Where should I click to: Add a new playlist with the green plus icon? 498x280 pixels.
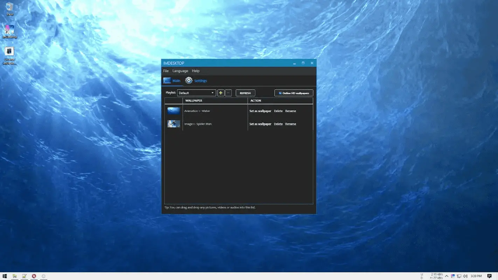point(221,93)
